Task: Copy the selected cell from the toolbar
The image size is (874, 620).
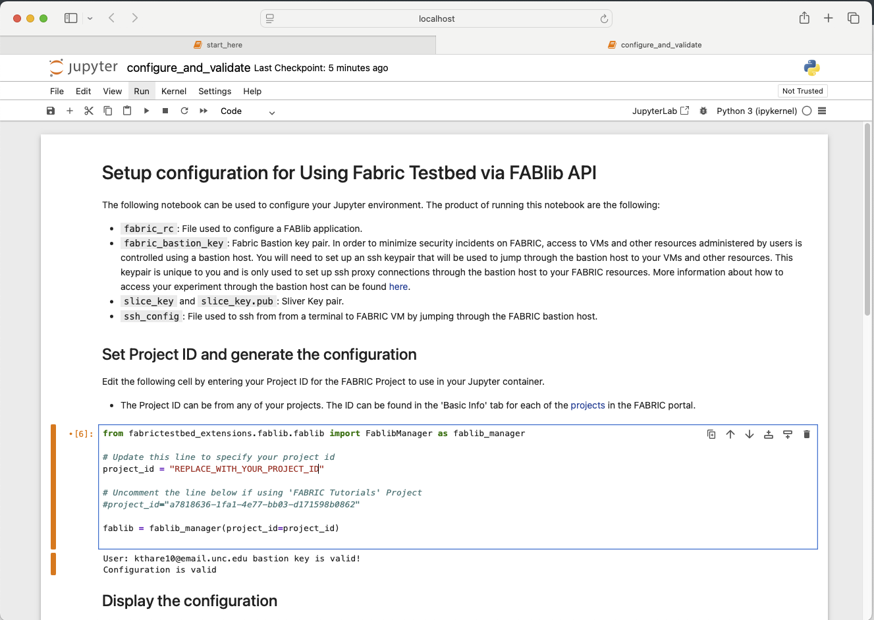Action: (108, 111)
